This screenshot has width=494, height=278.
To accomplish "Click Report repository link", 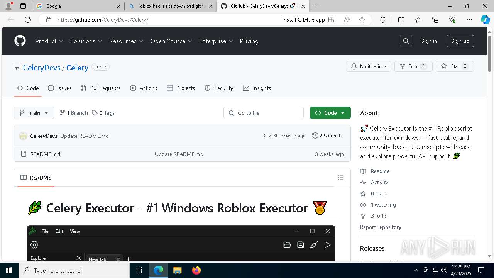I will [x=381, y=227].
